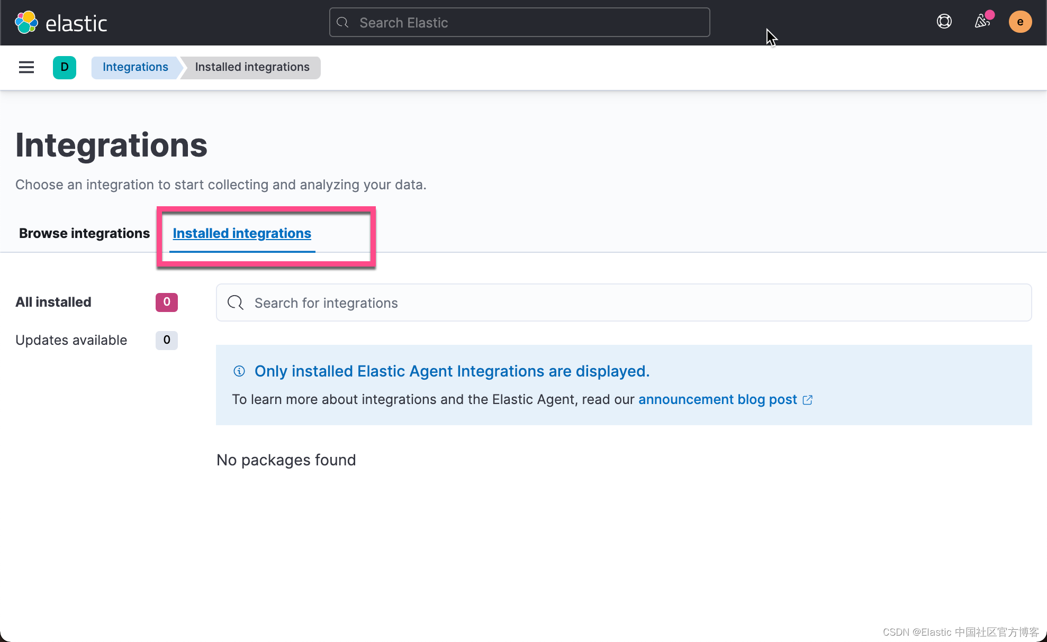
Task: Click the Search Elastic input field
Action: (x=519, y=22)
